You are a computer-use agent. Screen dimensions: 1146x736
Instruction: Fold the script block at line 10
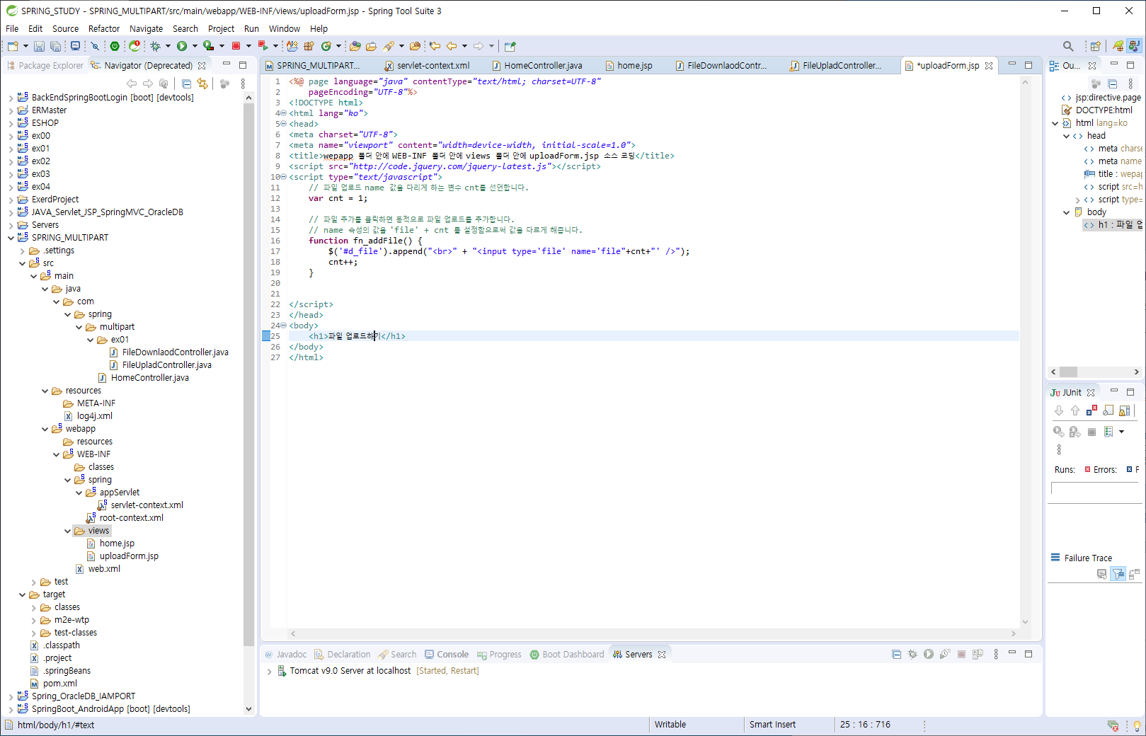click(x=283, y=177)
